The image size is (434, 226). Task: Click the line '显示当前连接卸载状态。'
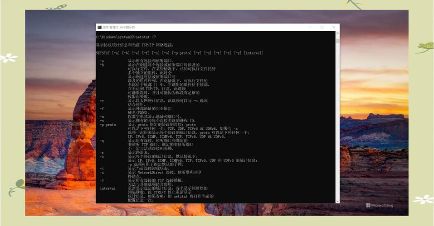pos(149,168)
